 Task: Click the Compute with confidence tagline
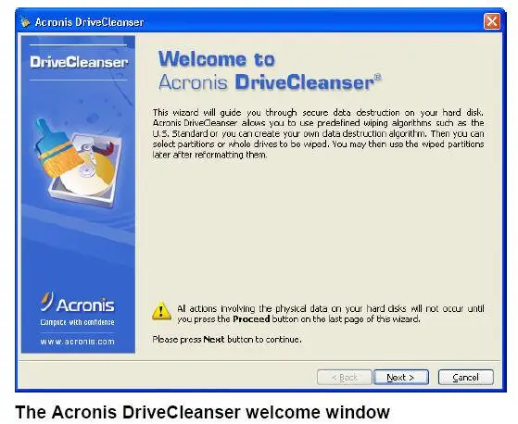[77, 322]
